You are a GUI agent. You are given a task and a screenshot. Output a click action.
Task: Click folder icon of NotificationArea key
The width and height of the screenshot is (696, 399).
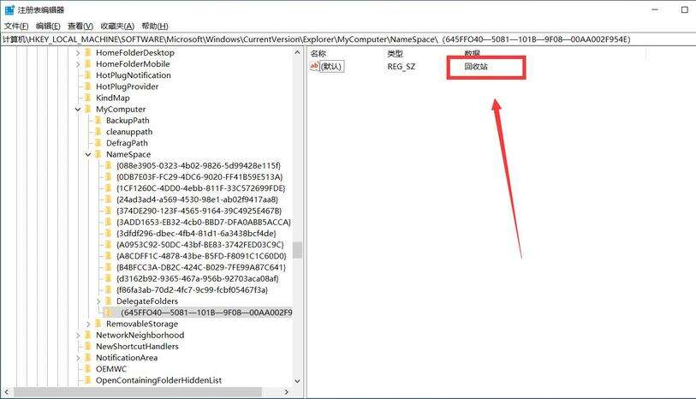pos(88,358)
